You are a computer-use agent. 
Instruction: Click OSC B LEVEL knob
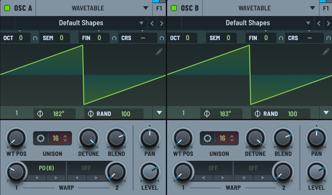(317, 172)
